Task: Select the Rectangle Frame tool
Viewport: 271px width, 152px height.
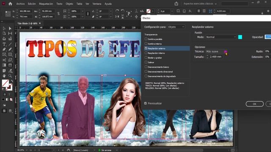Action: point(4,54)
